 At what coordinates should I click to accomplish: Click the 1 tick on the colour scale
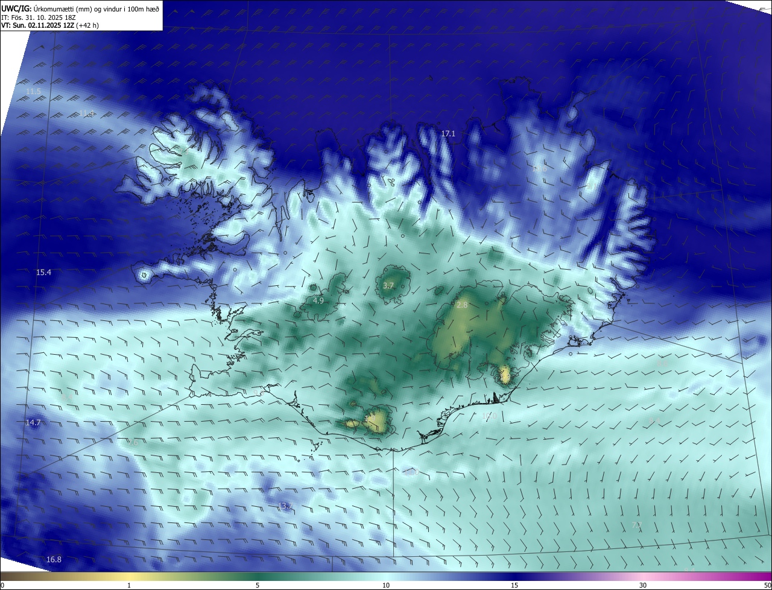129,585
